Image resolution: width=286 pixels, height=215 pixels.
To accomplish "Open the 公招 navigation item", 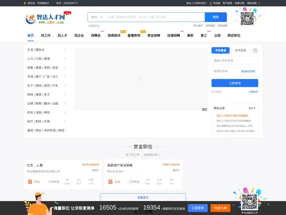I will coord(217,35).
